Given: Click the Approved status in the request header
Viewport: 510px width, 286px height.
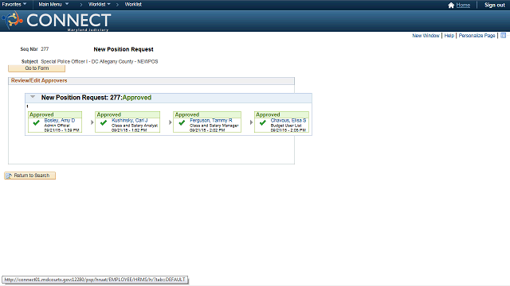Looking at the screenshot, I should tap(137, 98).
